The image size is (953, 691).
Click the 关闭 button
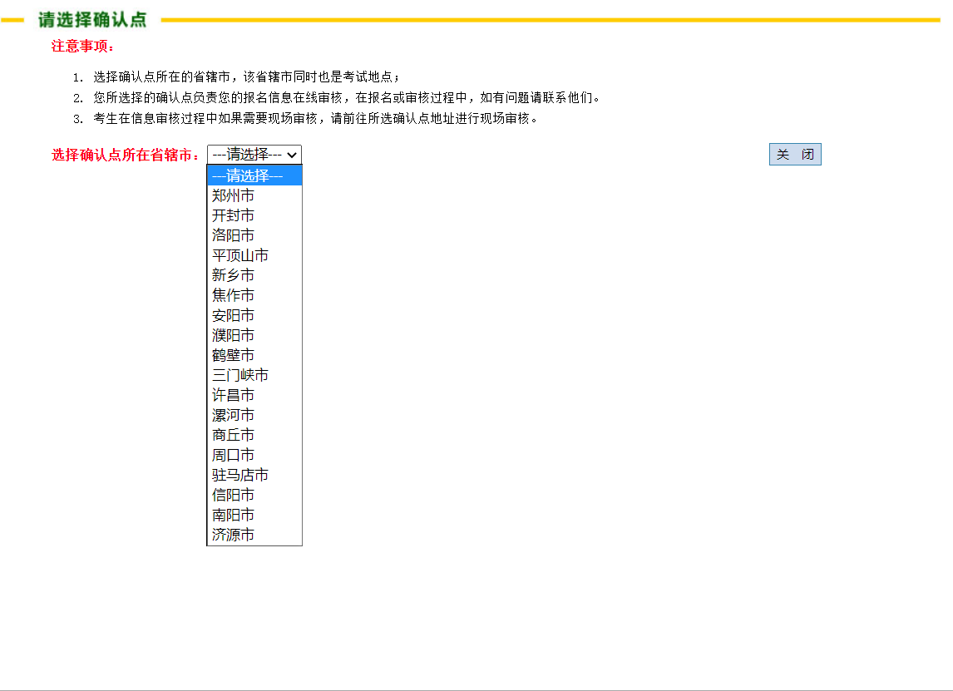click(x=795, y=154)
